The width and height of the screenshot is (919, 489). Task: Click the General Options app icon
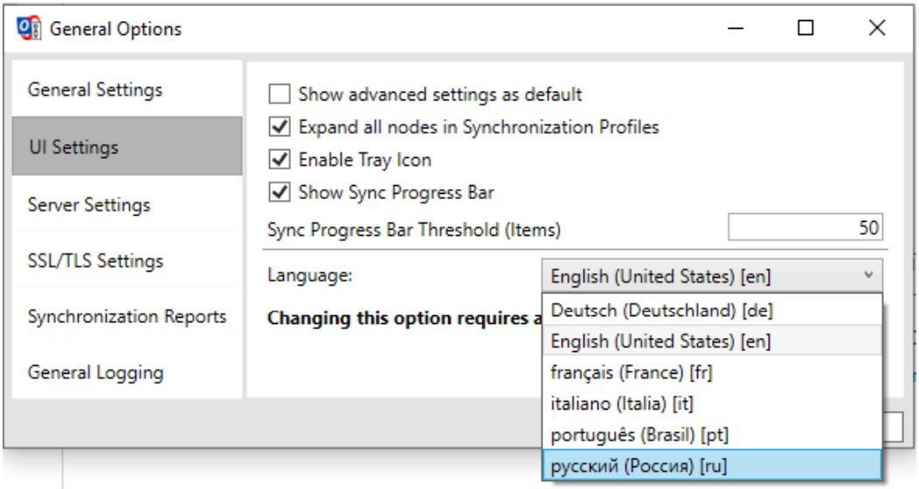[30, 29]
